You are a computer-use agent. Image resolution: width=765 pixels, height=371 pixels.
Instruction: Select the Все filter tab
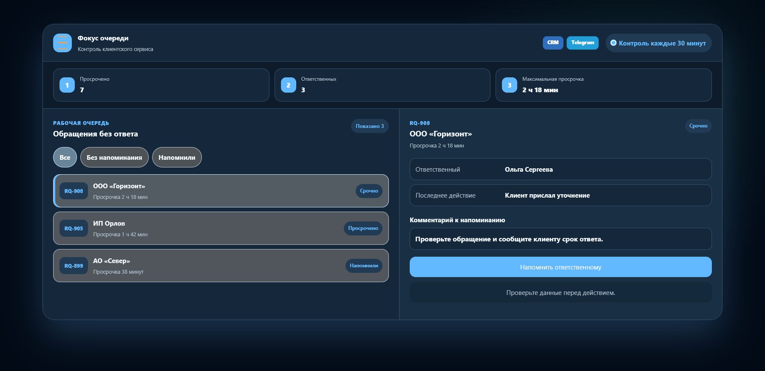(x=65, y=157)
